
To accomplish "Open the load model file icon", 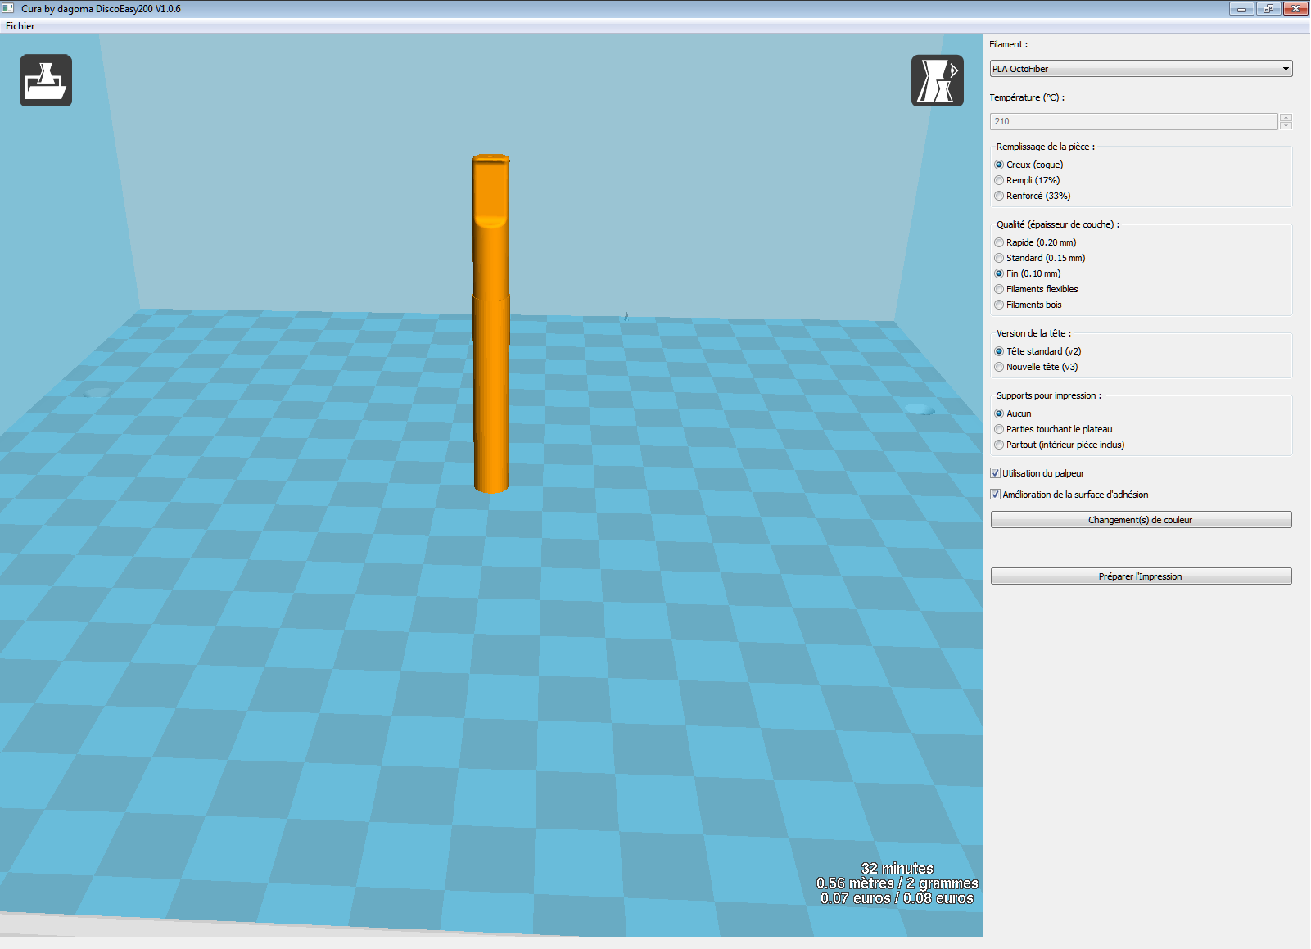I will [46, 80].
